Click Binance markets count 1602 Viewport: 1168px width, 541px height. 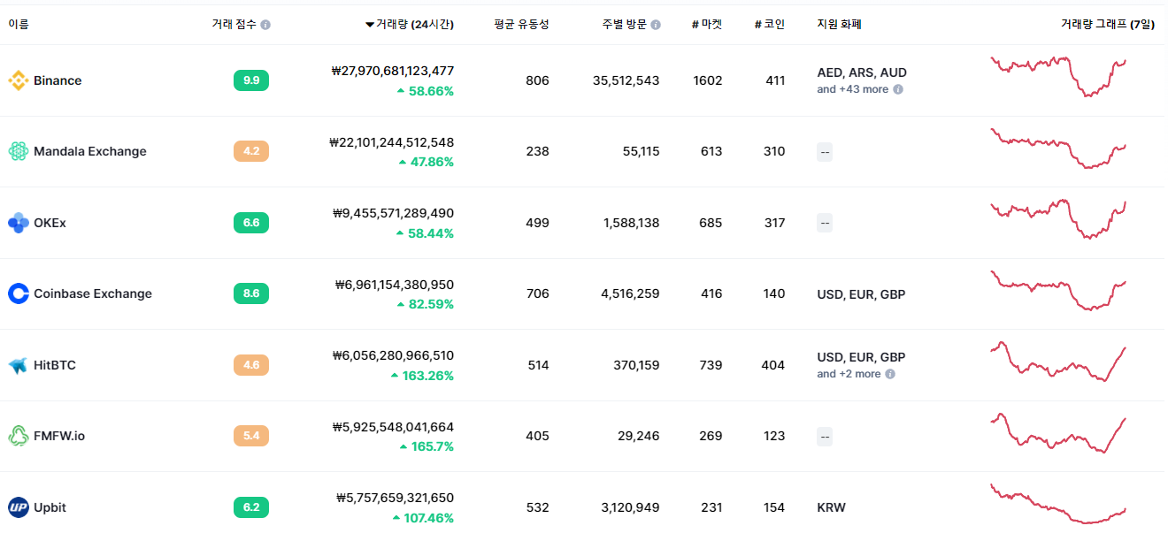(x=708, y=80)
